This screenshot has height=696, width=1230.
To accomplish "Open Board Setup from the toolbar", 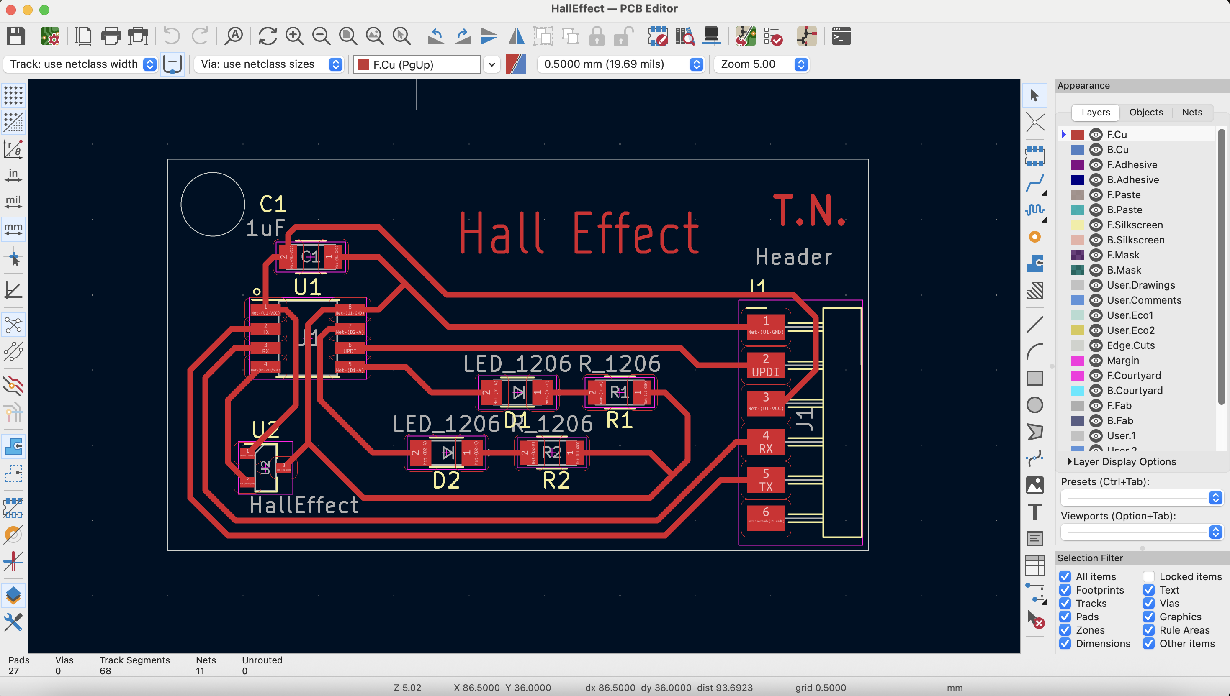I will click(50, 36).
